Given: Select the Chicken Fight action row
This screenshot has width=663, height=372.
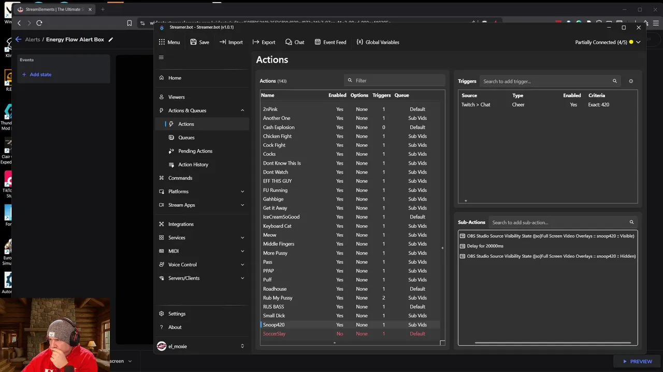Looking at the screenshot, I should 350,136.
